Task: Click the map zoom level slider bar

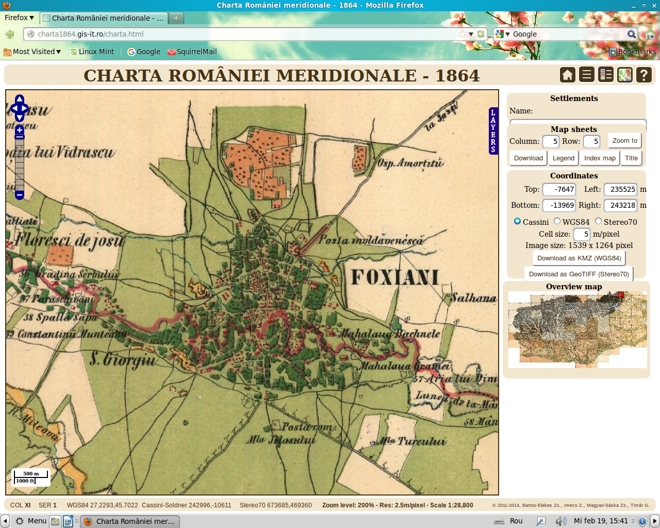Action: point(20,162)
